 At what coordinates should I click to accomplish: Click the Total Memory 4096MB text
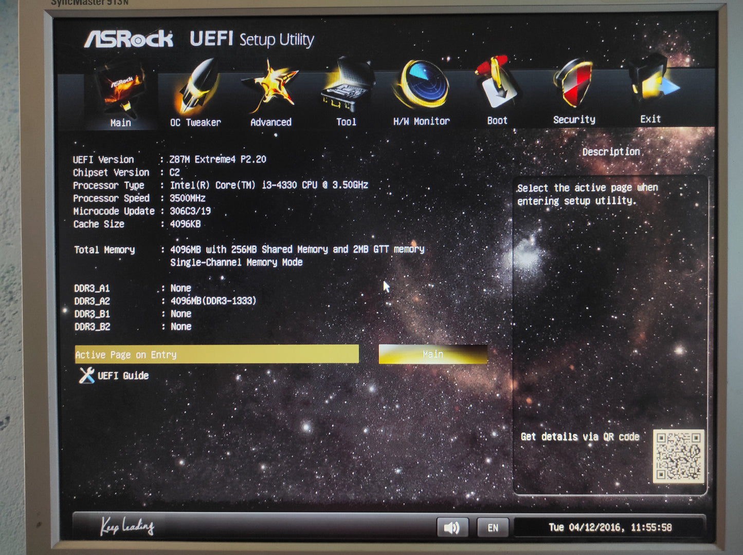click(297, 249)
